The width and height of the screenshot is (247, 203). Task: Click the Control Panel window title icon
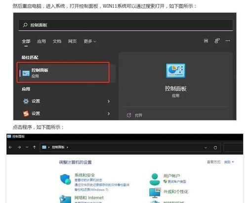tap(9, 136)
